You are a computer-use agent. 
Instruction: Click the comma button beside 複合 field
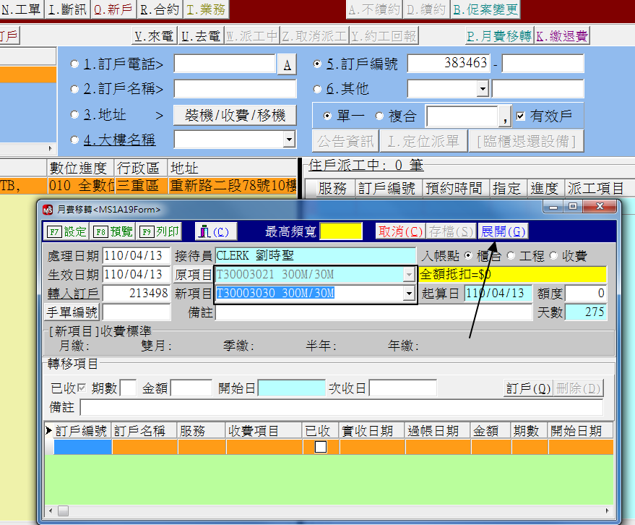tap(504, 116)
